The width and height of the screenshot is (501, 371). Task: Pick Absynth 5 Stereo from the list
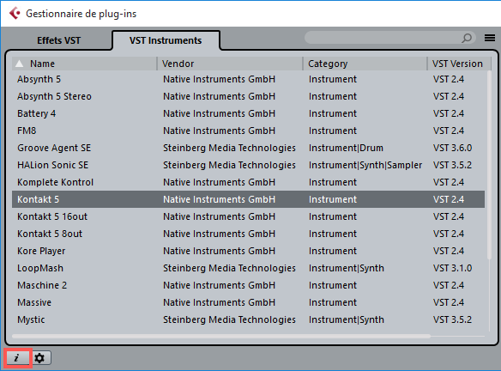(248, 96)
